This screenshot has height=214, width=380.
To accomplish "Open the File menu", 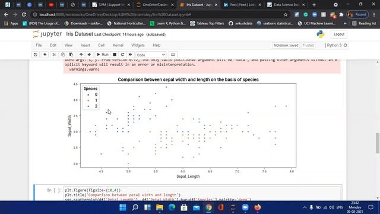I will (x=39, y=45).
